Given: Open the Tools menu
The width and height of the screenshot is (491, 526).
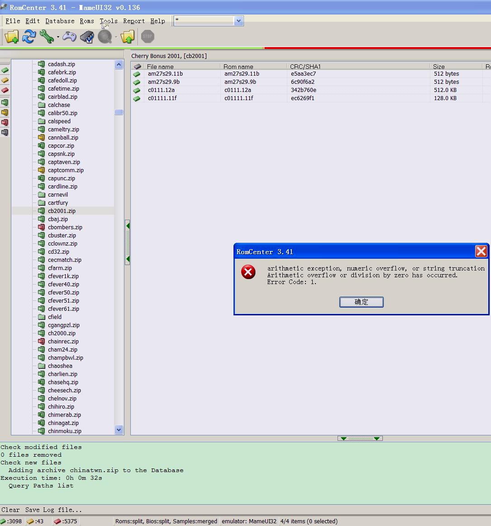Looking at the screenshot, I should coord(109,21).
